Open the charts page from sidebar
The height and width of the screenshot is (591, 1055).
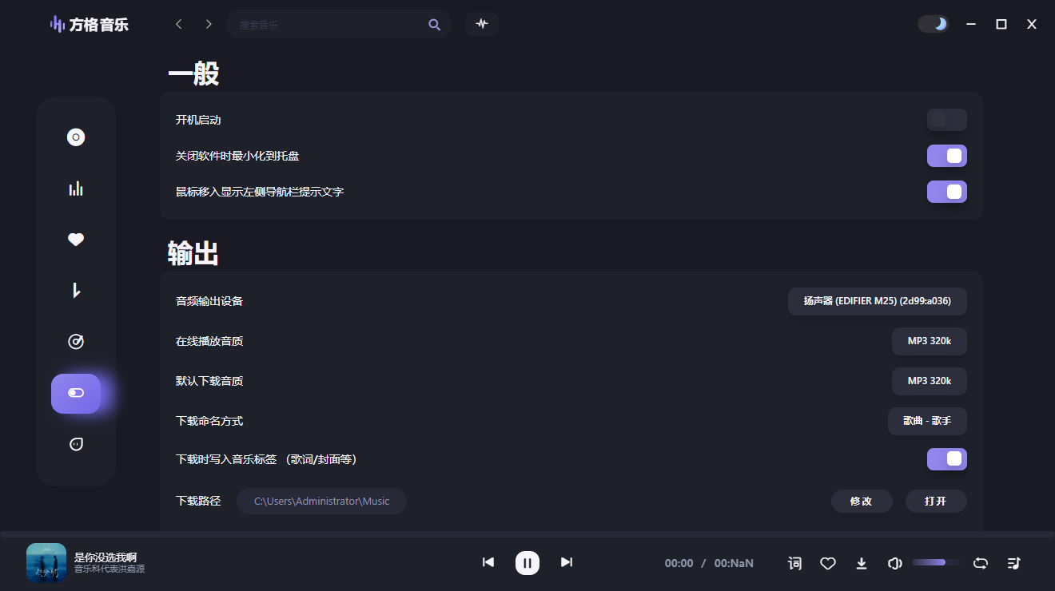(x=76, y=188)
